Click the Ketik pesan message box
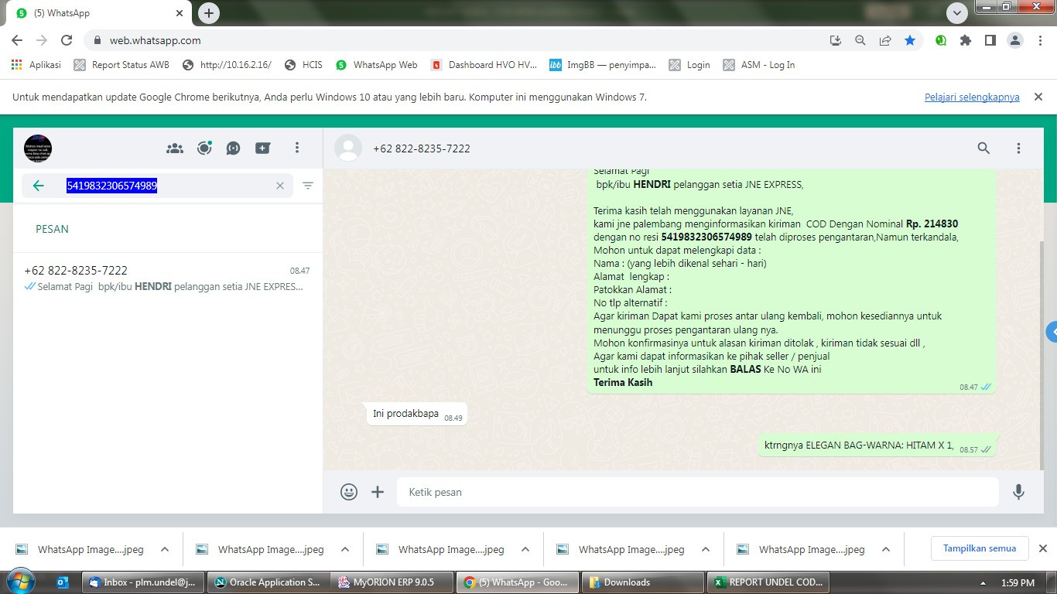This screenshot has height=594, width=1057. (x=697, y=492)
